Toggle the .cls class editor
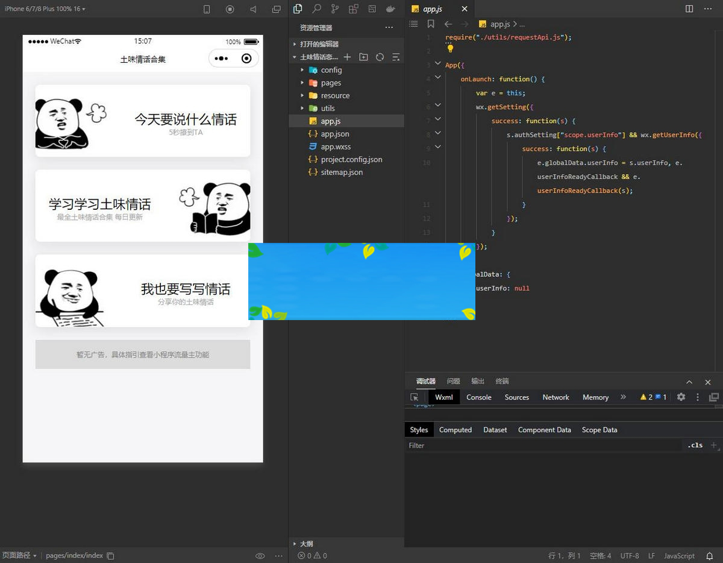Screen dimensions: 723x563 click(x=695, y=445)
